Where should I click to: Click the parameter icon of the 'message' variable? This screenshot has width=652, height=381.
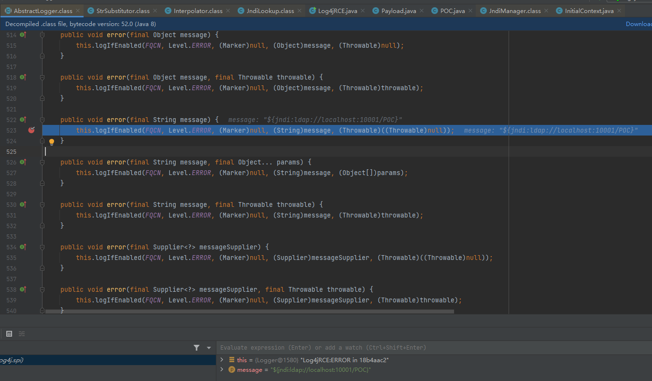pos(231,369)
